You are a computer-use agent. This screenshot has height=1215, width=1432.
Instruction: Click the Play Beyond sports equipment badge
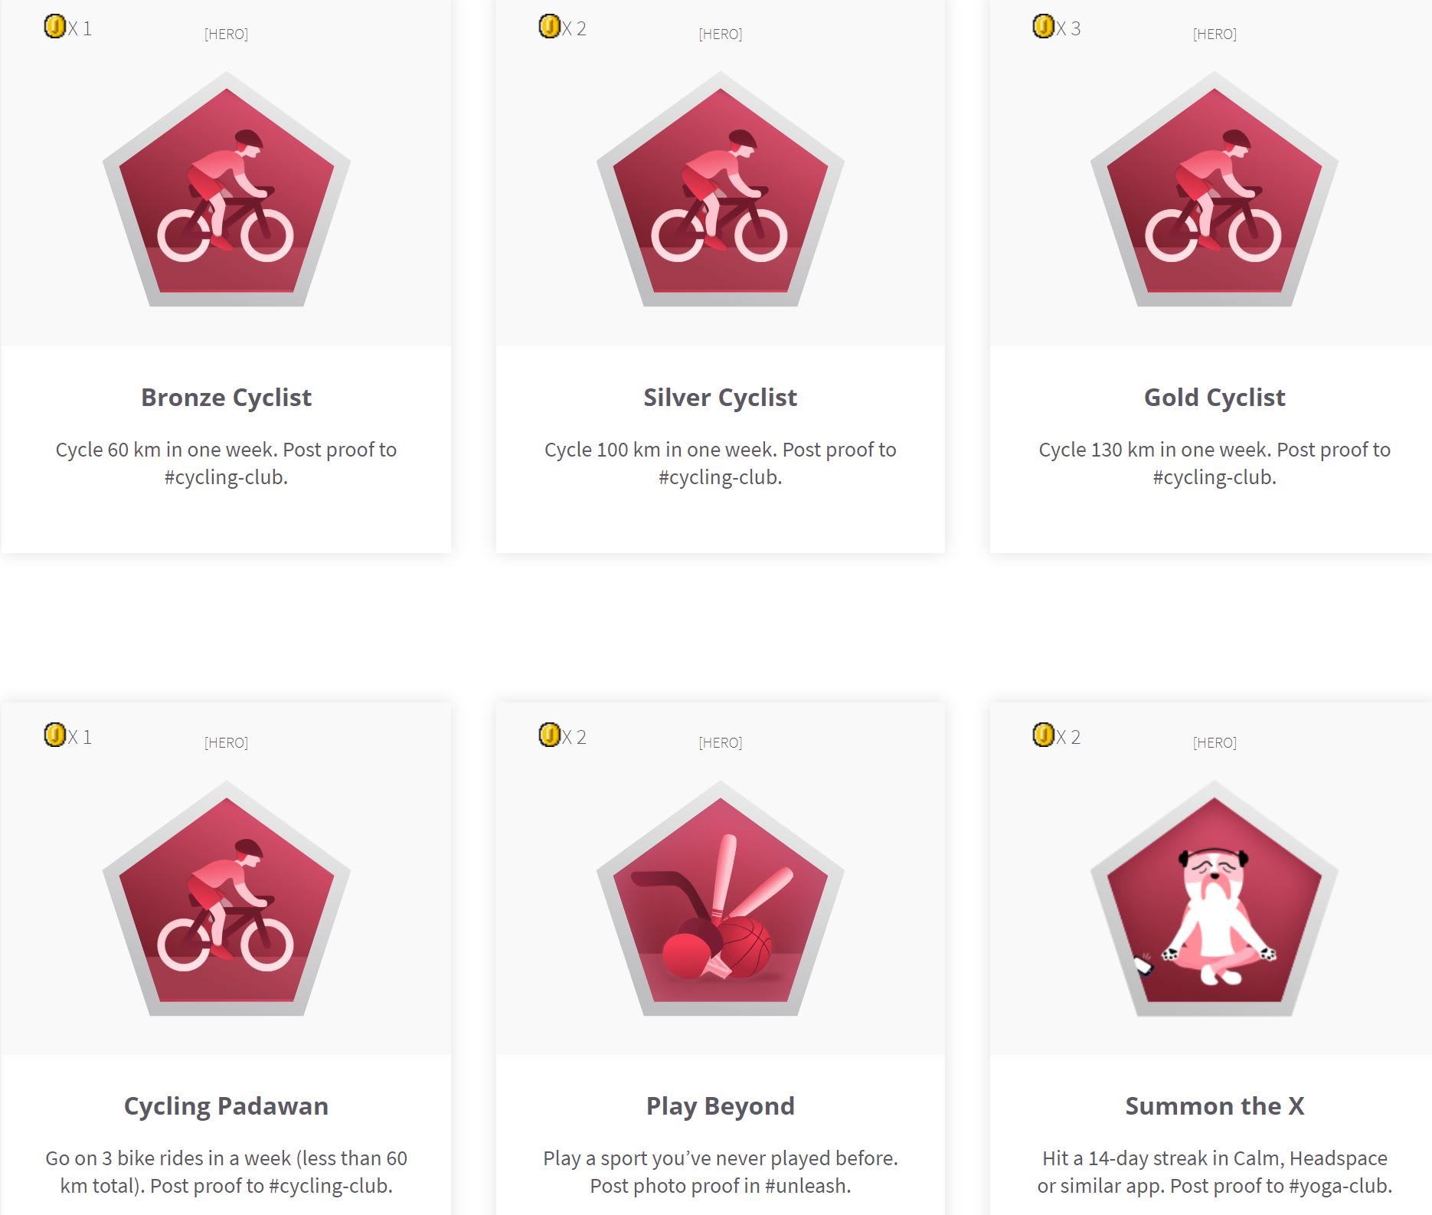[720, 899]
